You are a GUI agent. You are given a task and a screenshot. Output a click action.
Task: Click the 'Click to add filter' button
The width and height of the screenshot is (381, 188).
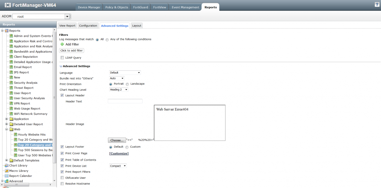click(72, 51)
